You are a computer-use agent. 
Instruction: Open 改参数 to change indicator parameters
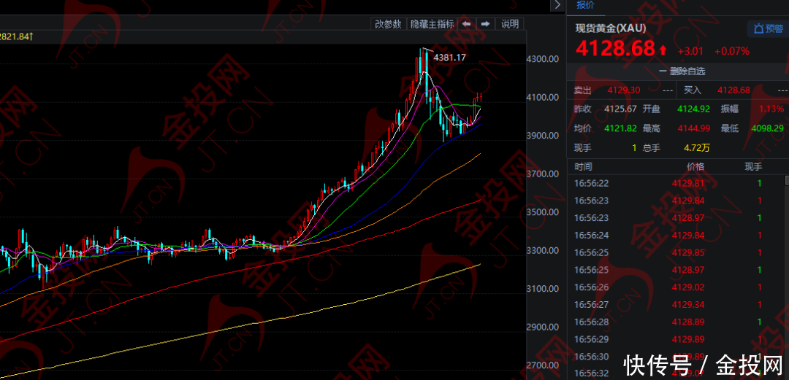click(388, 24)
